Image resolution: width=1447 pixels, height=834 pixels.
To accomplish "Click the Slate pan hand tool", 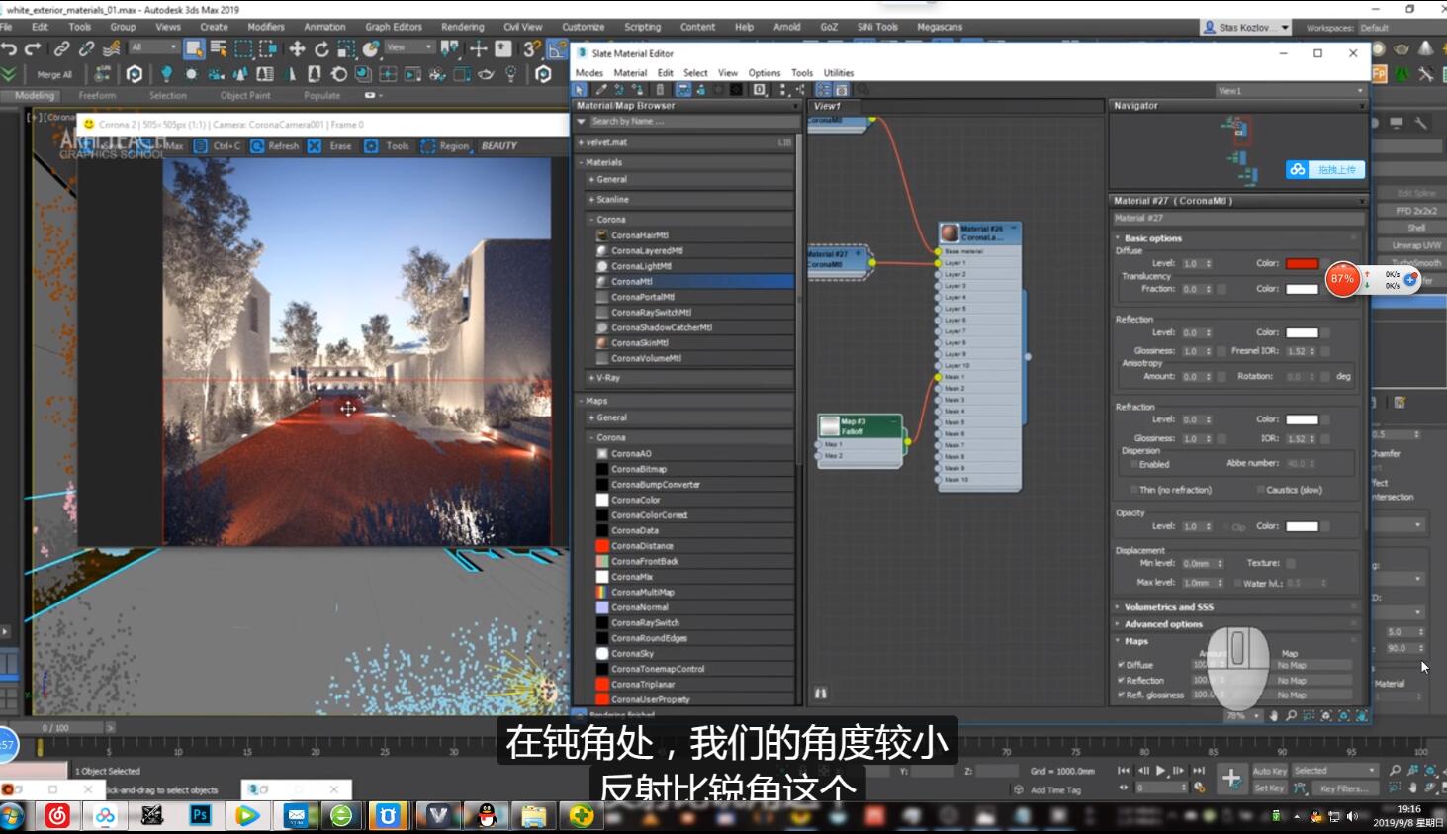I will (1274, 715).
